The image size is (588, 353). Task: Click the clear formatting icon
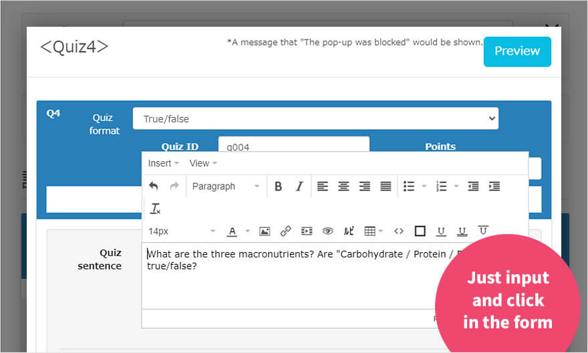tap(155, 209)
